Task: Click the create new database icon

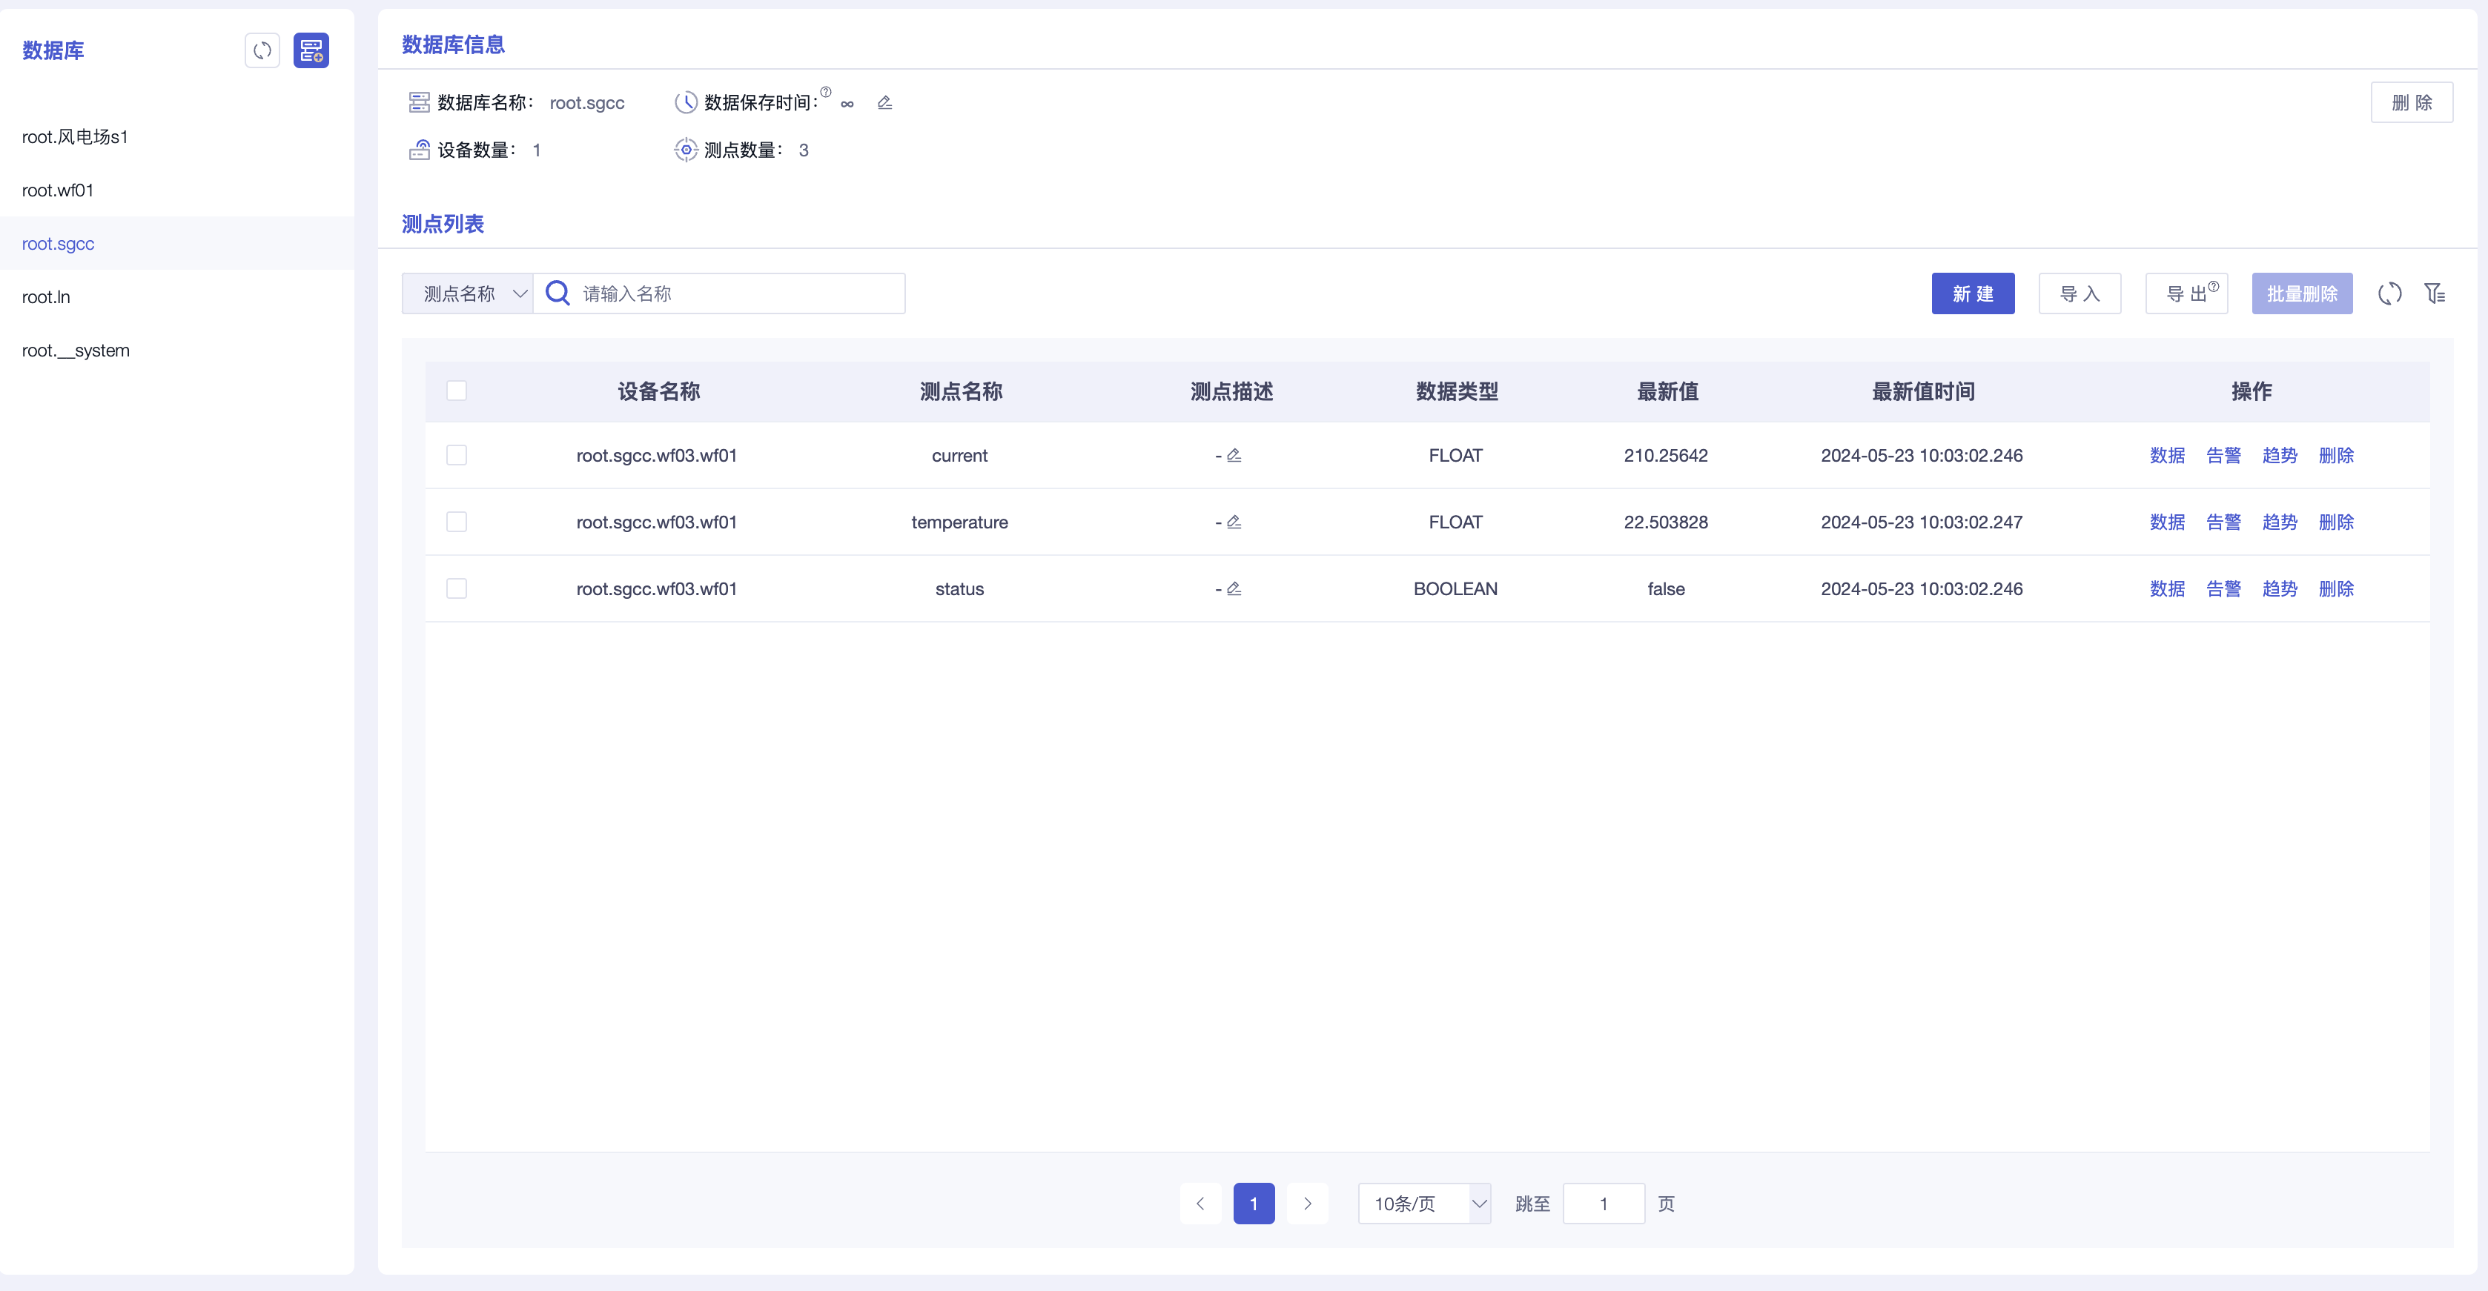Action: [x=311, y=50]
